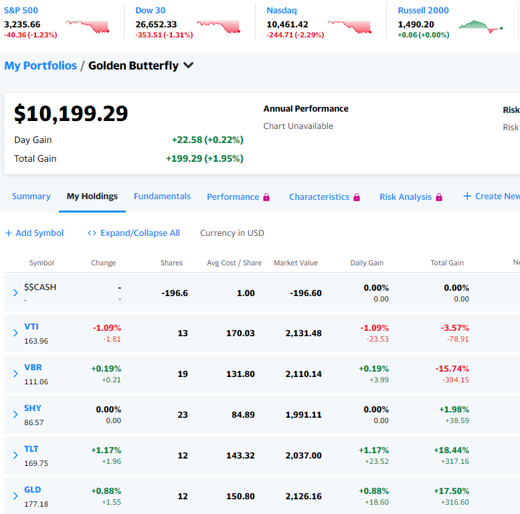Expand the VBR holding row

(15, 374)
